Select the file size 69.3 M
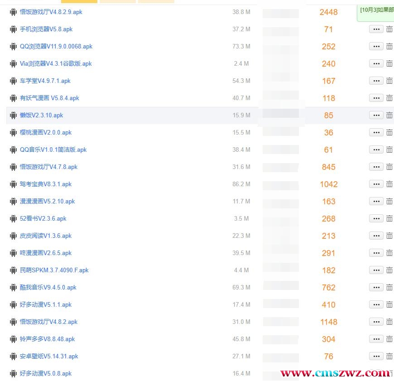This screenshot has height=381, width=394. 241,288
